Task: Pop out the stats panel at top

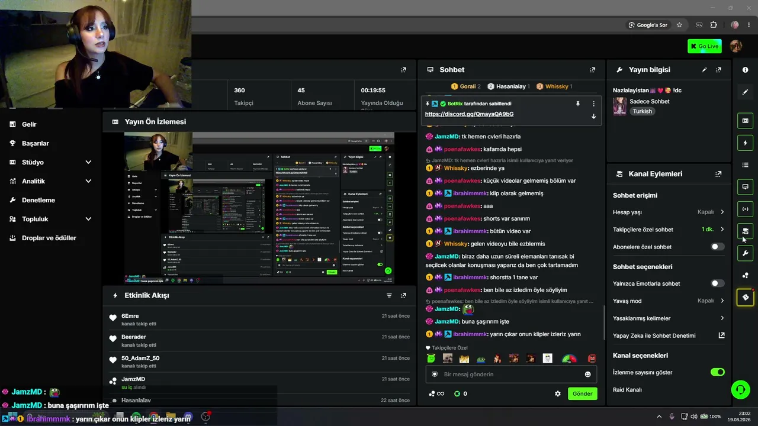Action: (403, 70)
